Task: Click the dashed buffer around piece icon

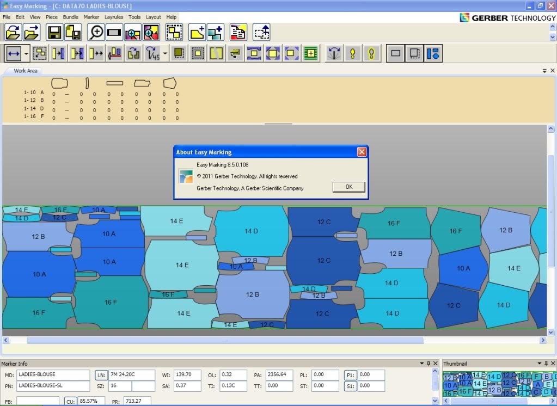Action: point(198,54)
